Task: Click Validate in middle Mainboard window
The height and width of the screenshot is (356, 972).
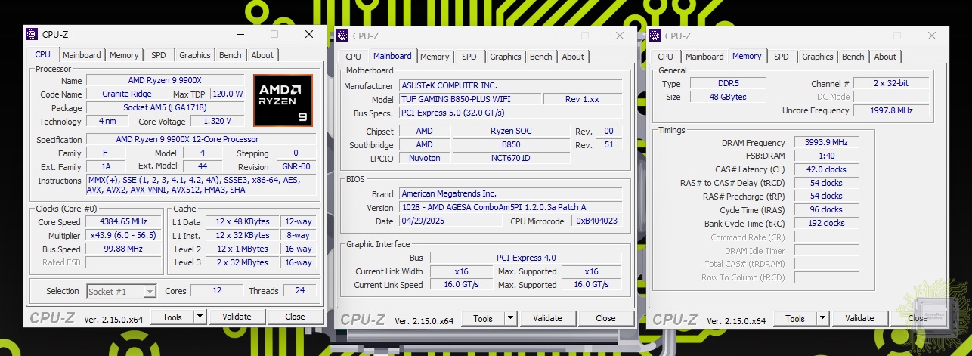Action: [x=547, y=318]
